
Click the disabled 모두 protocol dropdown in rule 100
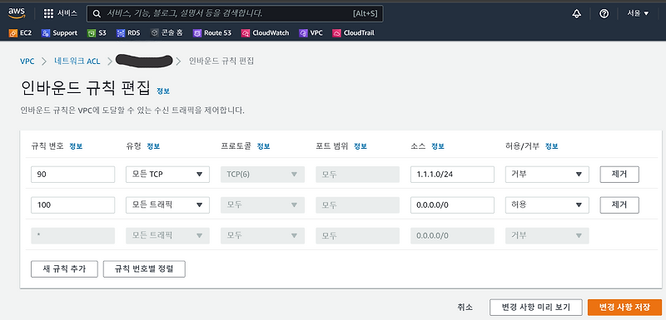pyautogui.click(x=262, y=204)
